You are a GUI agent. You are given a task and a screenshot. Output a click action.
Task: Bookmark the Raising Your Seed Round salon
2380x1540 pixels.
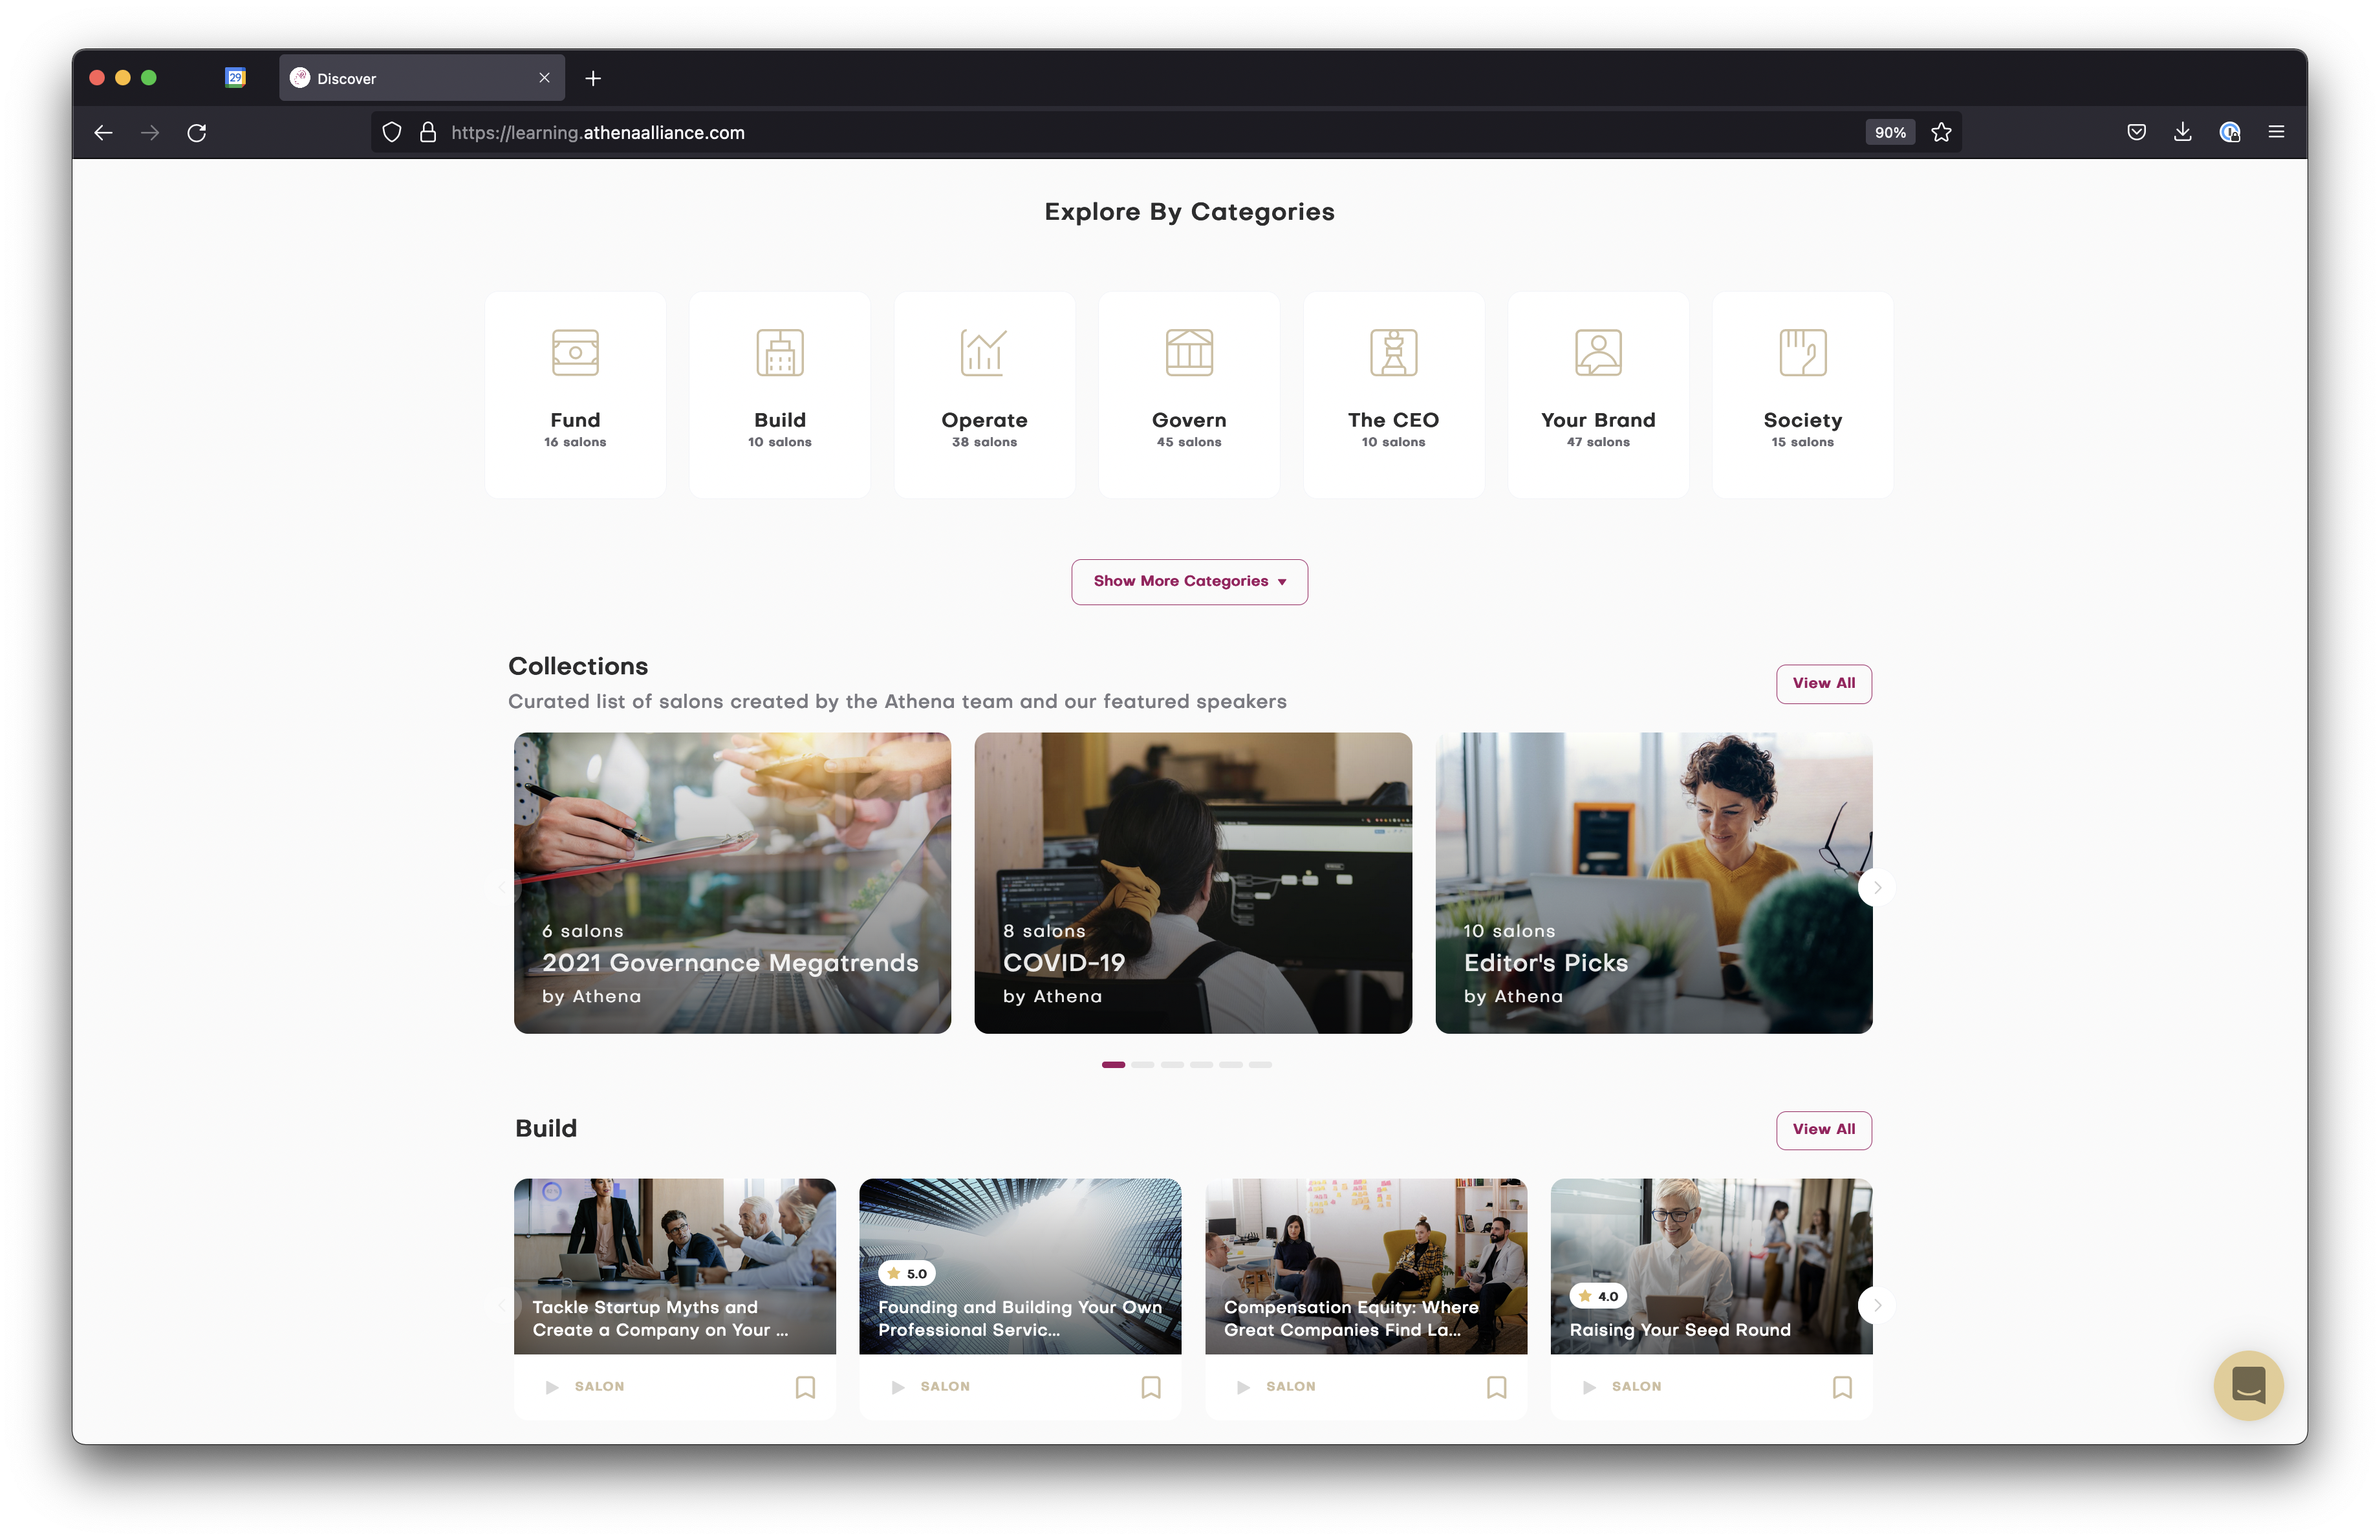[1842, 1387]
